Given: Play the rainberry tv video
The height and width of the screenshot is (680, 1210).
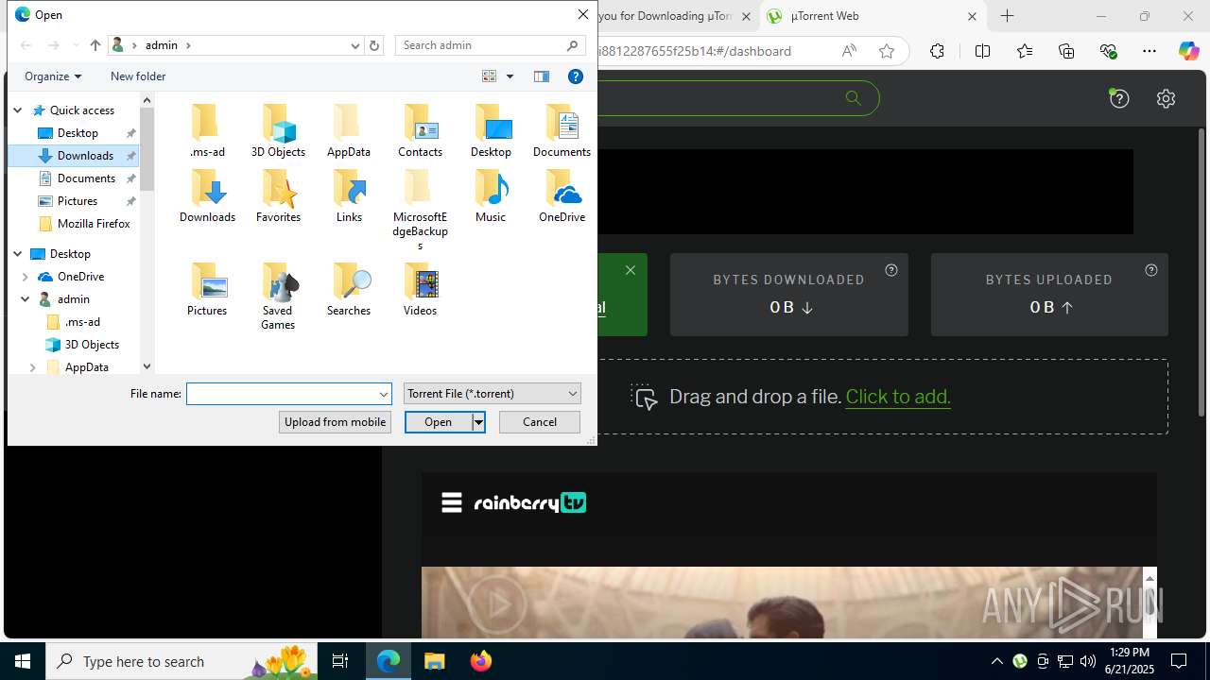Looking at the screenshot, I should 496,603.
